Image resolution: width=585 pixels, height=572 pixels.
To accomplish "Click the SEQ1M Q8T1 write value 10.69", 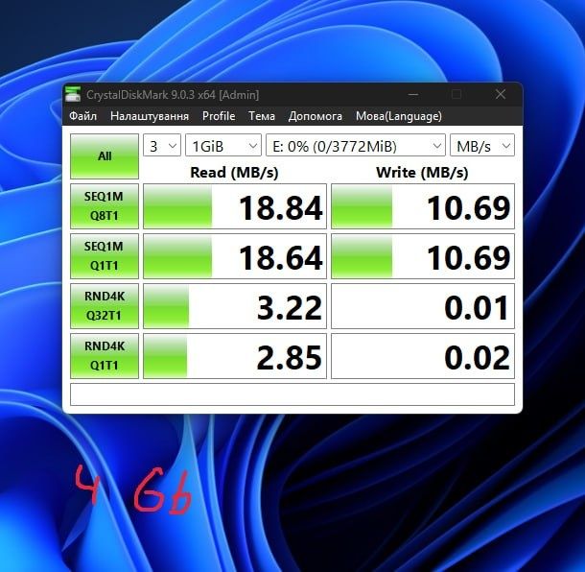I will 423,206.
